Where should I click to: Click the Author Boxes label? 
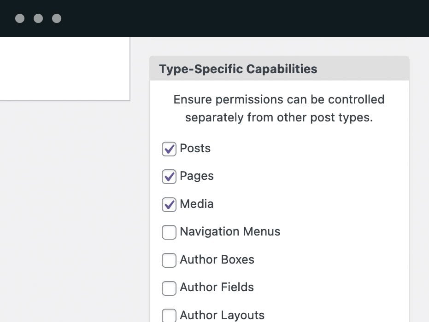pyautogui.click(x=217, y=259)
